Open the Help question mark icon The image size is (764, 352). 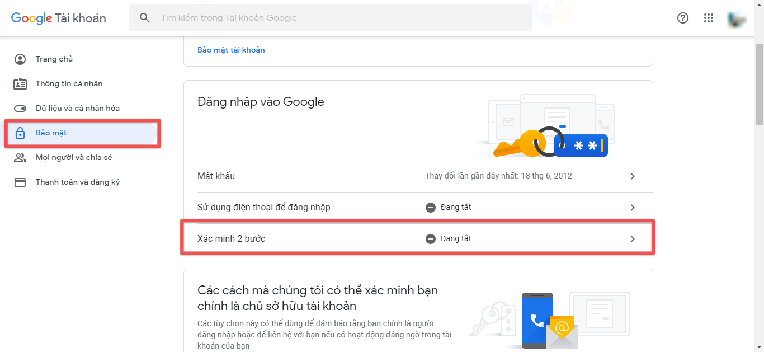(x=683, y=18)
